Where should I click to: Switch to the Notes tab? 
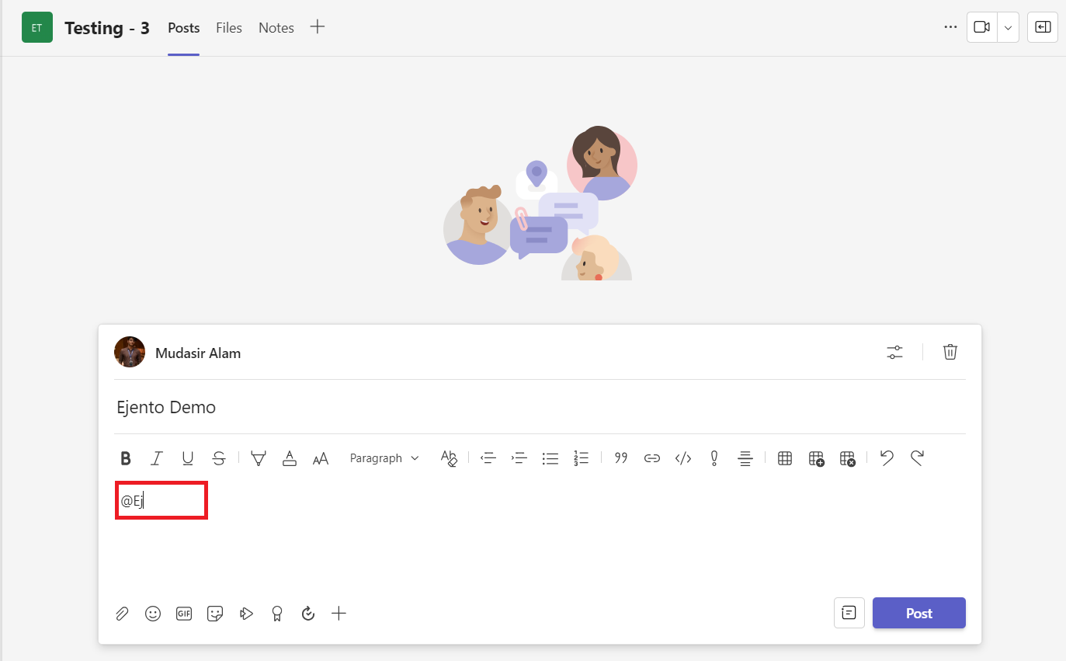click(276, 28)
